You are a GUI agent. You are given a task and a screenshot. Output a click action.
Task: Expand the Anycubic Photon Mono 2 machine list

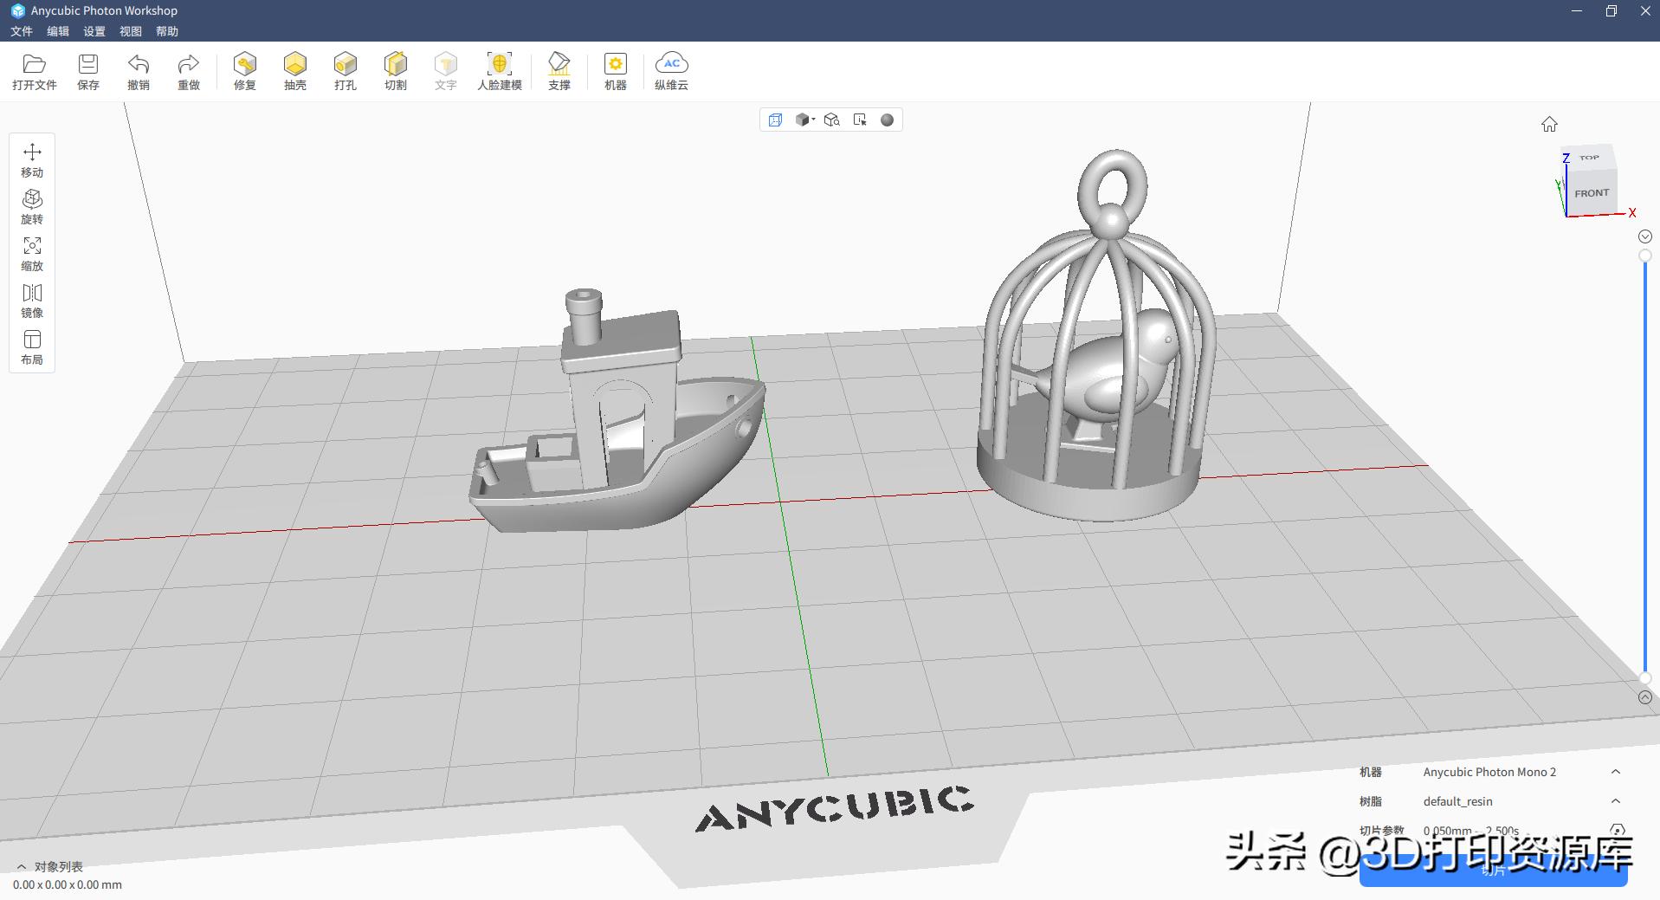[1615, 772]
